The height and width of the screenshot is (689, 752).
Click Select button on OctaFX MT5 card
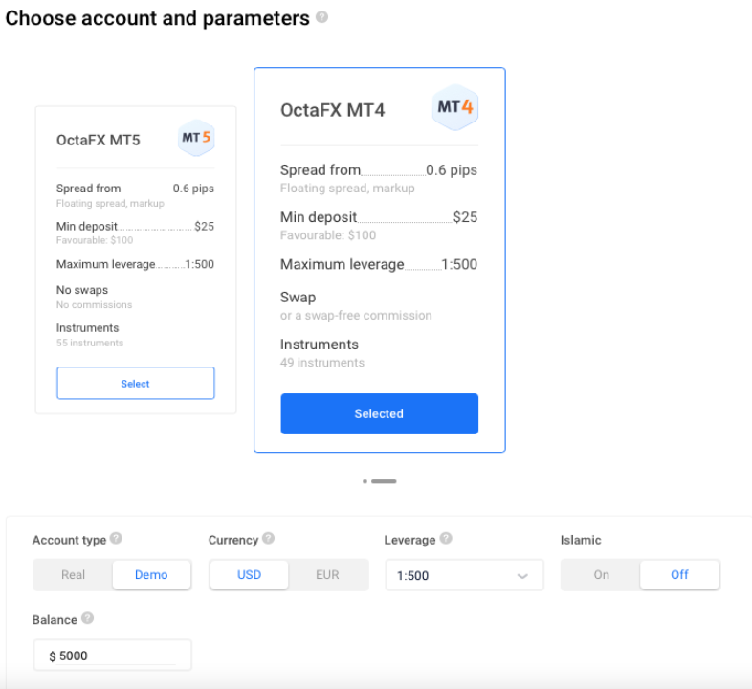pos(136,383)
